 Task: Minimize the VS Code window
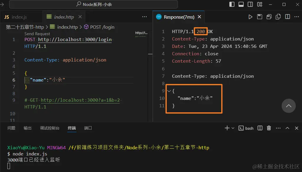point(270,4)
